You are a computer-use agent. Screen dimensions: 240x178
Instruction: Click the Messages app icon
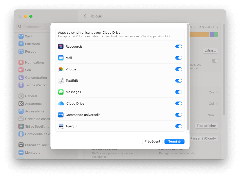click(61, 92)
